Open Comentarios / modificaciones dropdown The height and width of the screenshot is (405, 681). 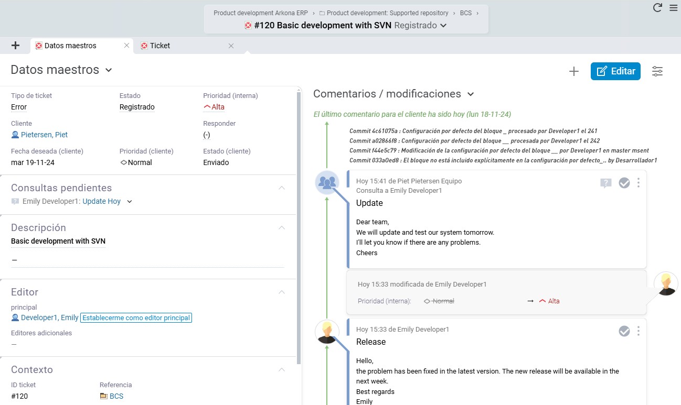[x=471, y=94]
